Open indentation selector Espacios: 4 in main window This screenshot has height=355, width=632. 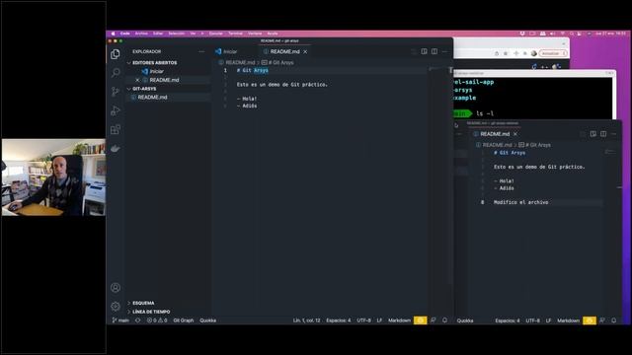338,320
